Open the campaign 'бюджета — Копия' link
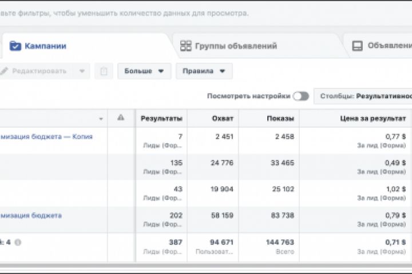The height and width of the screenshot is (274, 412). pos(46,136)
